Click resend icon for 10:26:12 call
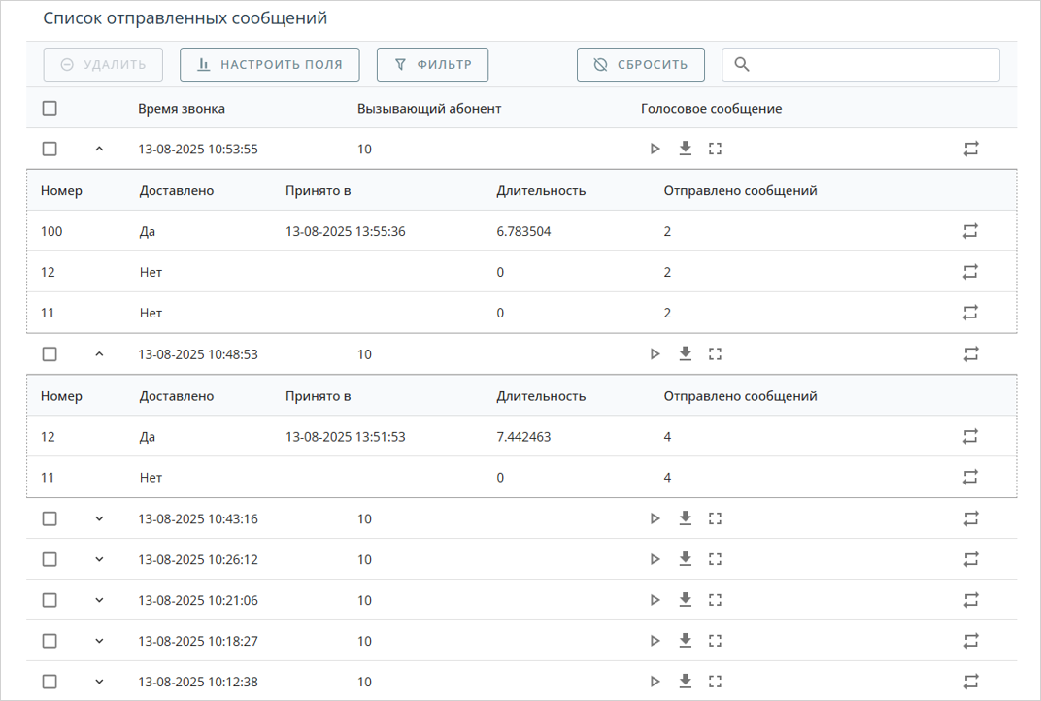This screenshot has height=701, width=1041. click(970, 560)
